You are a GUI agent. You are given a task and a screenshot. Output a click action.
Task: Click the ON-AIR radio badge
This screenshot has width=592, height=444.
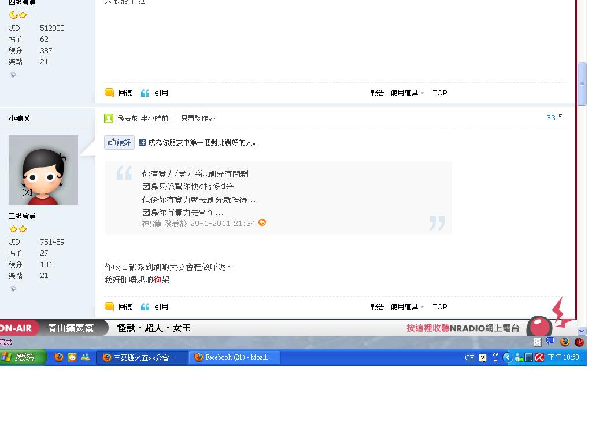(x=18, y=328)
